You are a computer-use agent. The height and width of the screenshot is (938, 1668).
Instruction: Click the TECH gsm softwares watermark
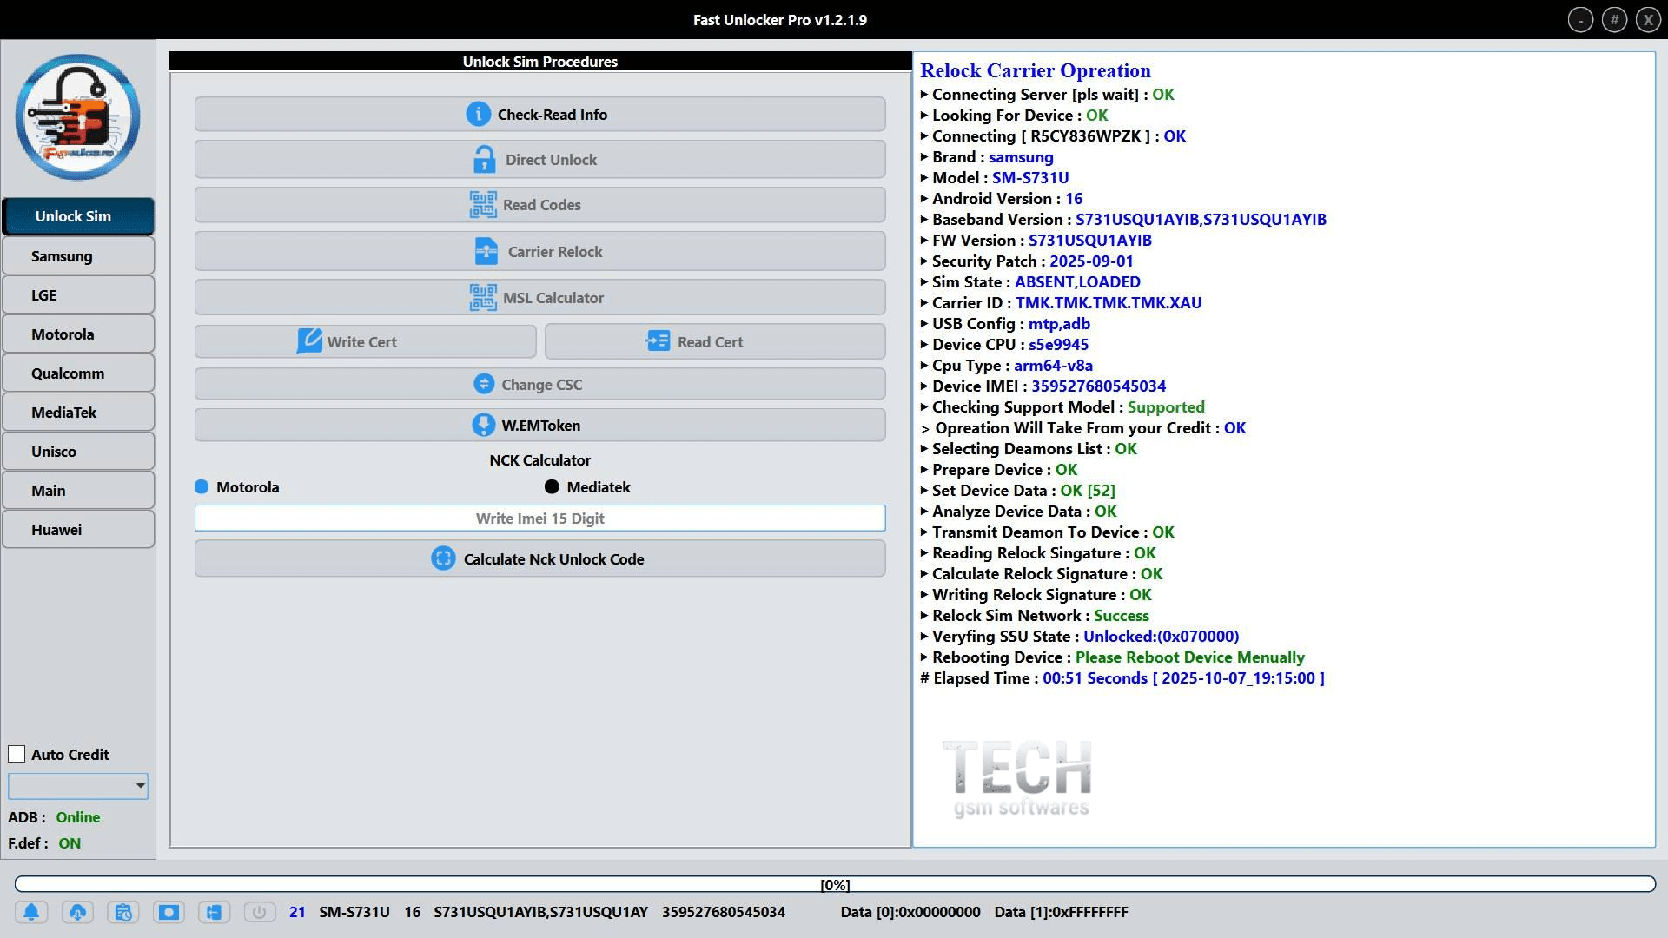click(1017, 778)
